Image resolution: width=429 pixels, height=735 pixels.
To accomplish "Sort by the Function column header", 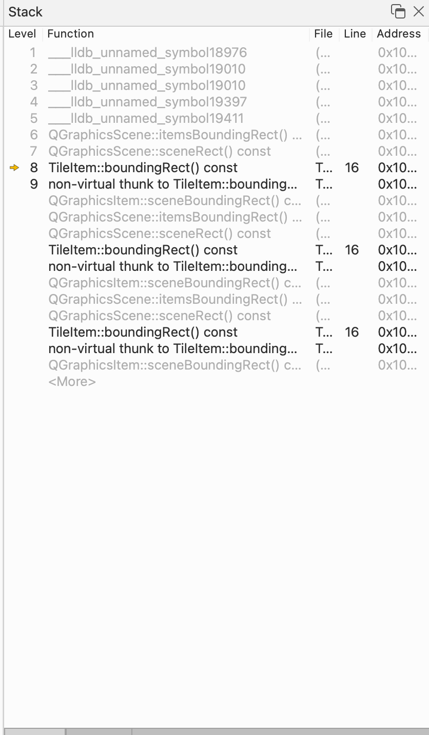I will [70, 34].
